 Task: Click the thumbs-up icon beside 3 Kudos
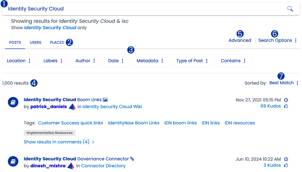click(286, 165)
